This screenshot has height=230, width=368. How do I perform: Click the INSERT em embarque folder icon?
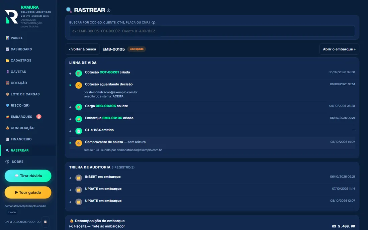[79, 178]
